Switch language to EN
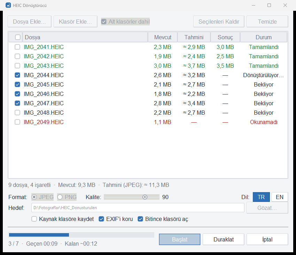The image size is (296, 255). click(280, 197)
